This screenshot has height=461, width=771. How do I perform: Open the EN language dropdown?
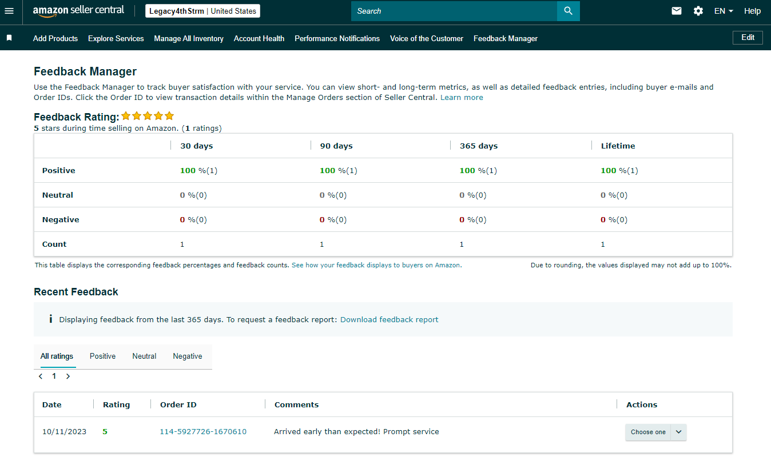pos(724,11)
